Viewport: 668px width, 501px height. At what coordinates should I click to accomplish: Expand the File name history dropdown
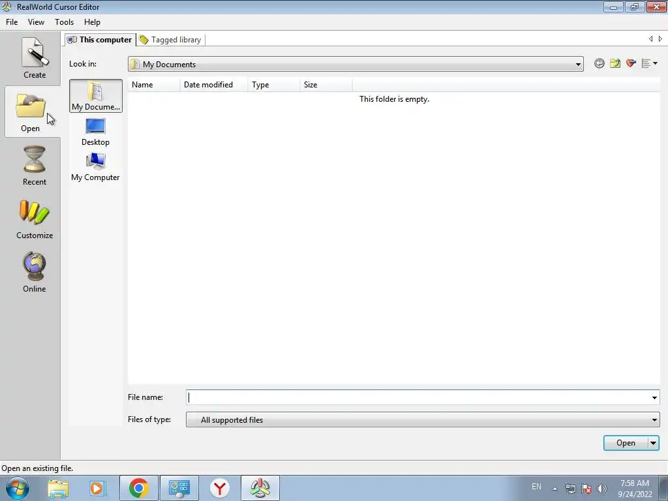654,397
